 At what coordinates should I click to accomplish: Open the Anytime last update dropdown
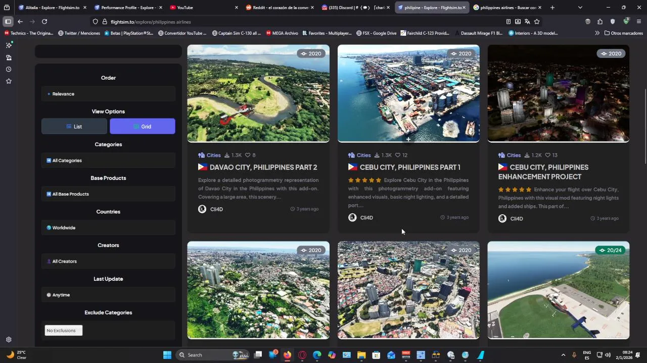pyautogui.click(x=108, y=295)
